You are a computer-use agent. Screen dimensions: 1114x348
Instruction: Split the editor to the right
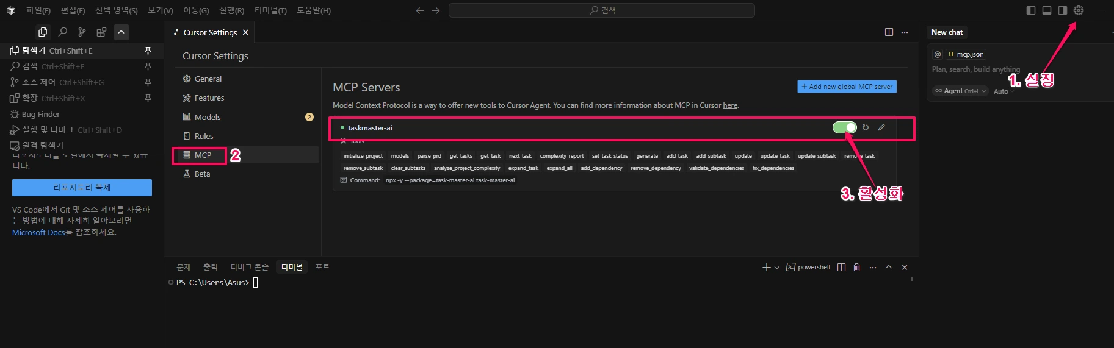coord(889,32)
